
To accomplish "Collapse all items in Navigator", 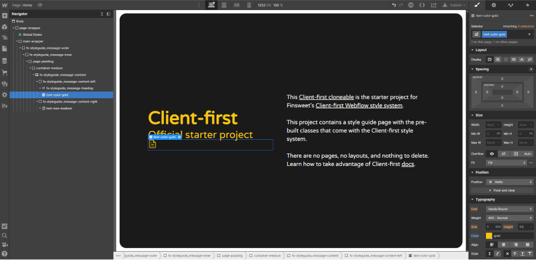I will (x=101, y=14).
